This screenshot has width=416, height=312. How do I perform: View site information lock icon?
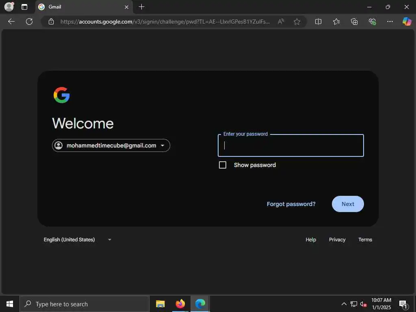tap(51, 22)
